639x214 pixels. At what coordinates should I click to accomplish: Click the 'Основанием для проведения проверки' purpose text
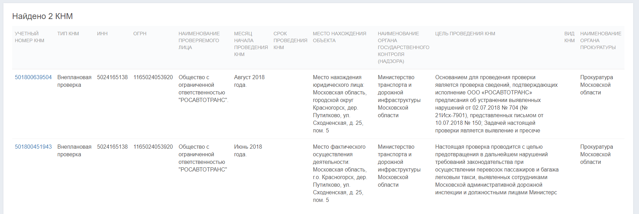(496, 104)
